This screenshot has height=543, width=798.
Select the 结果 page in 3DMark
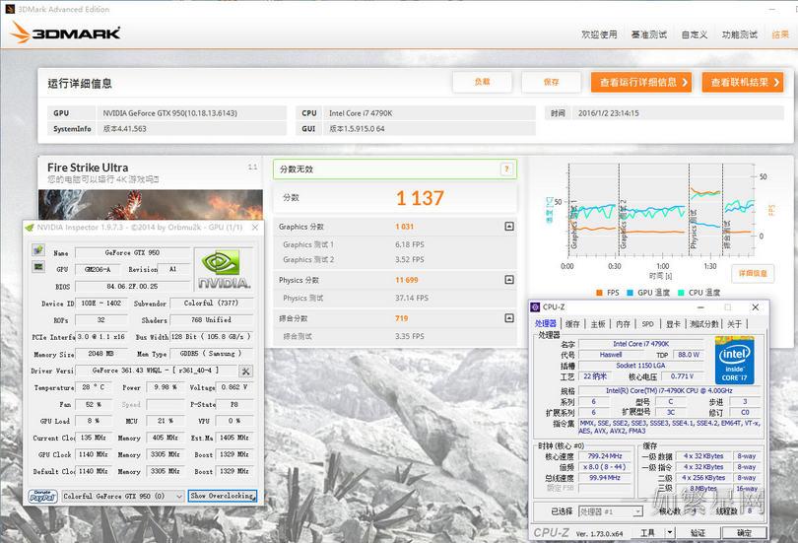point(780,34)
